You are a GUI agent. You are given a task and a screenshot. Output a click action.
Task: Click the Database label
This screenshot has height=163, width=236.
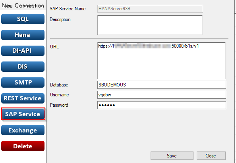[x=59, y=85]
